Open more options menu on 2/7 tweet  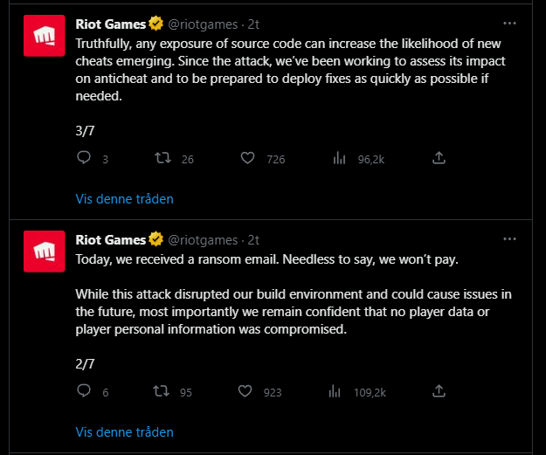(x=509, y=239)
